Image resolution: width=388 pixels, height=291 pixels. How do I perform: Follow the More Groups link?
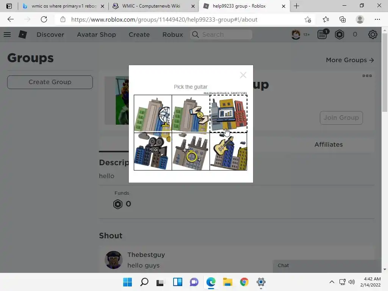coord(350,60)
